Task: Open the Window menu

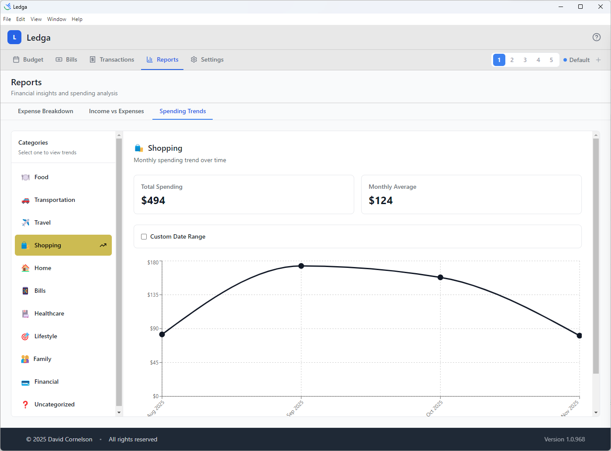Action: pos(57,19)
